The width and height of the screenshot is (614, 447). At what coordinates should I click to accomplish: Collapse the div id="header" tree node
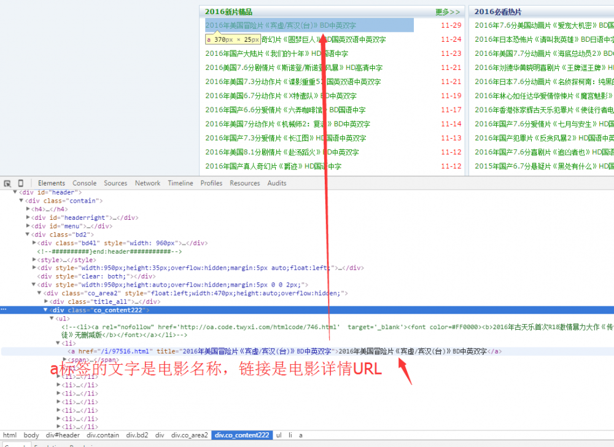pos(15,192)
